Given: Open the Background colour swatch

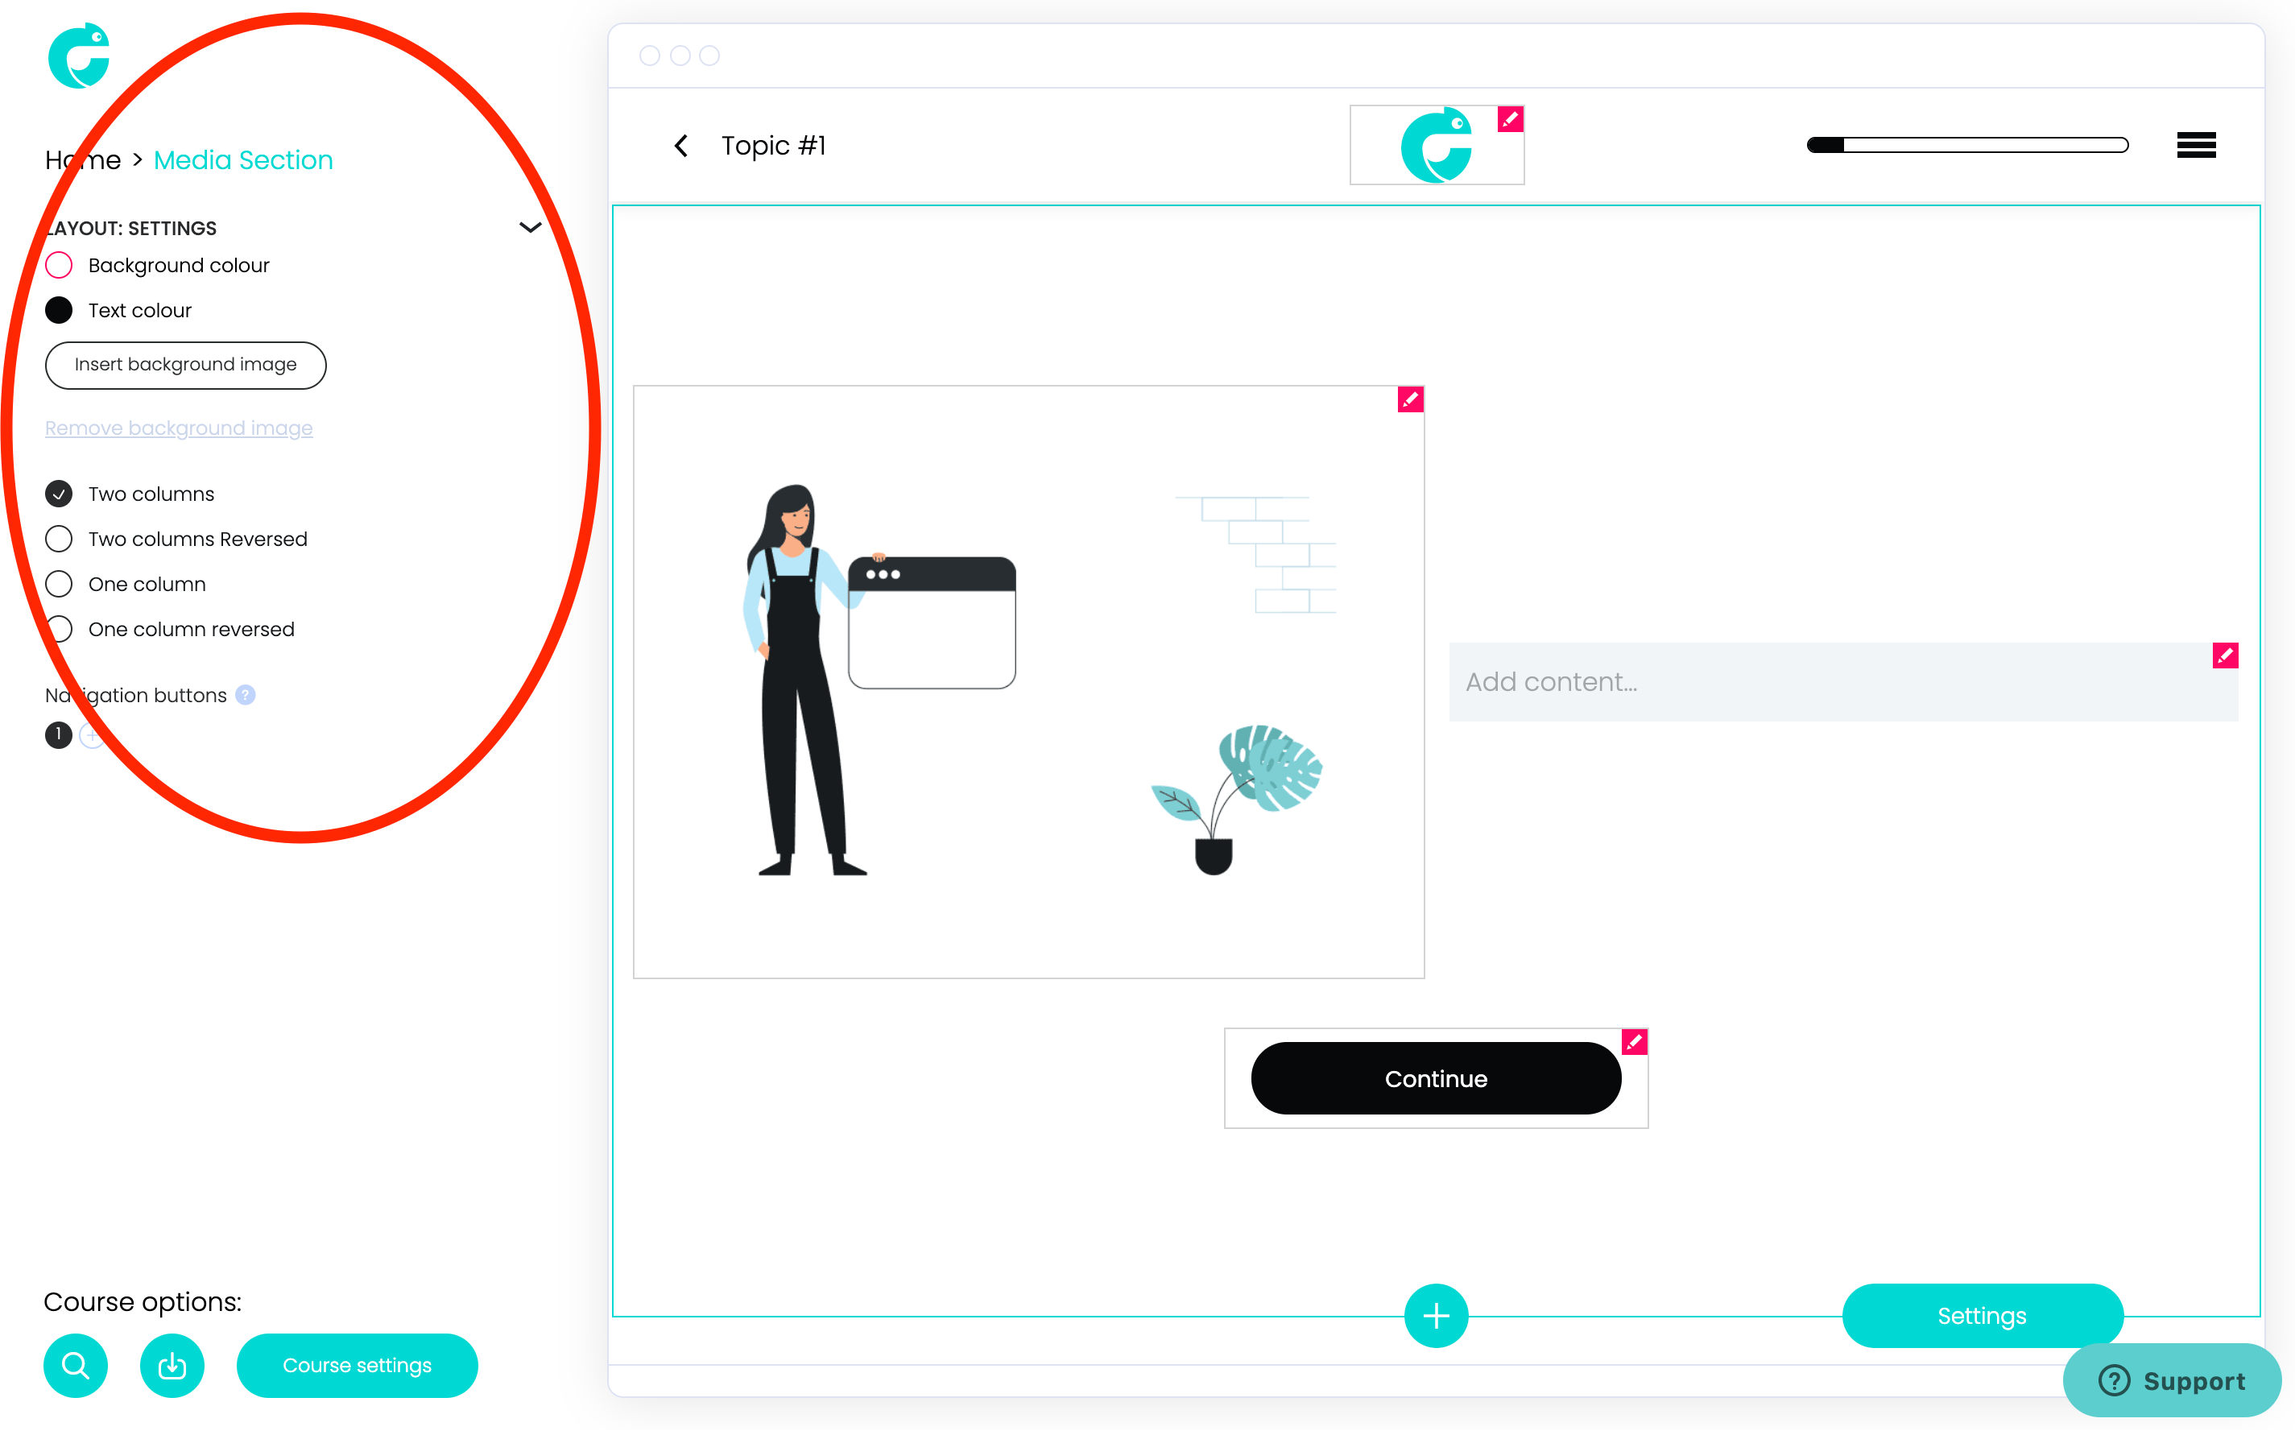Looking at the screenshot, I should [x=59, y=265].
